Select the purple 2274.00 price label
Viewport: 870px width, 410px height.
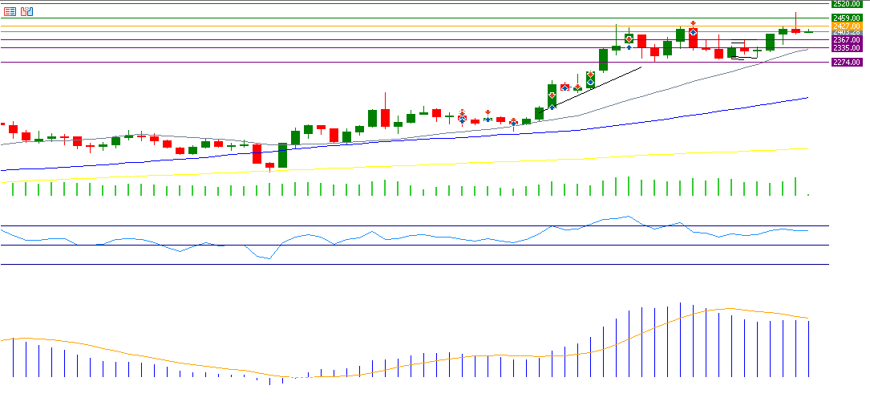(847, 62)
